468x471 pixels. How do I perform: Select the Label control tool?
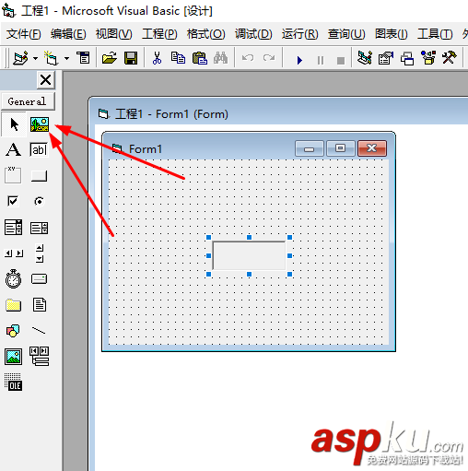point(13,150)
